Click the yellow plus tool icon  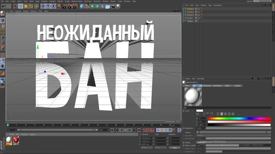pos(36,6)
